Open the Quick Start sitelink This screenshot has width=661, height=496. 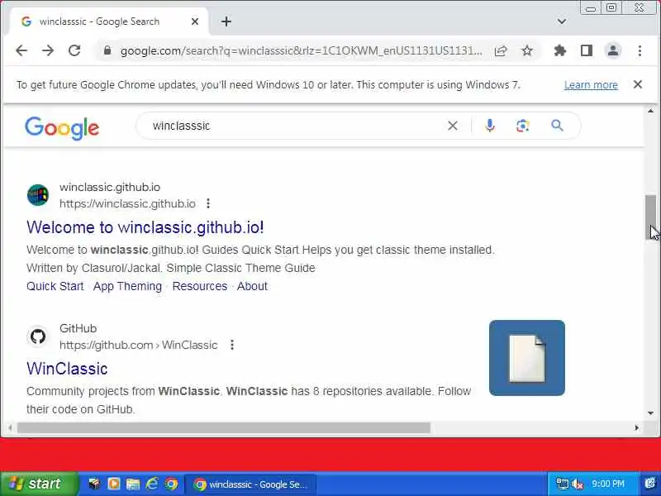(55, 286)
